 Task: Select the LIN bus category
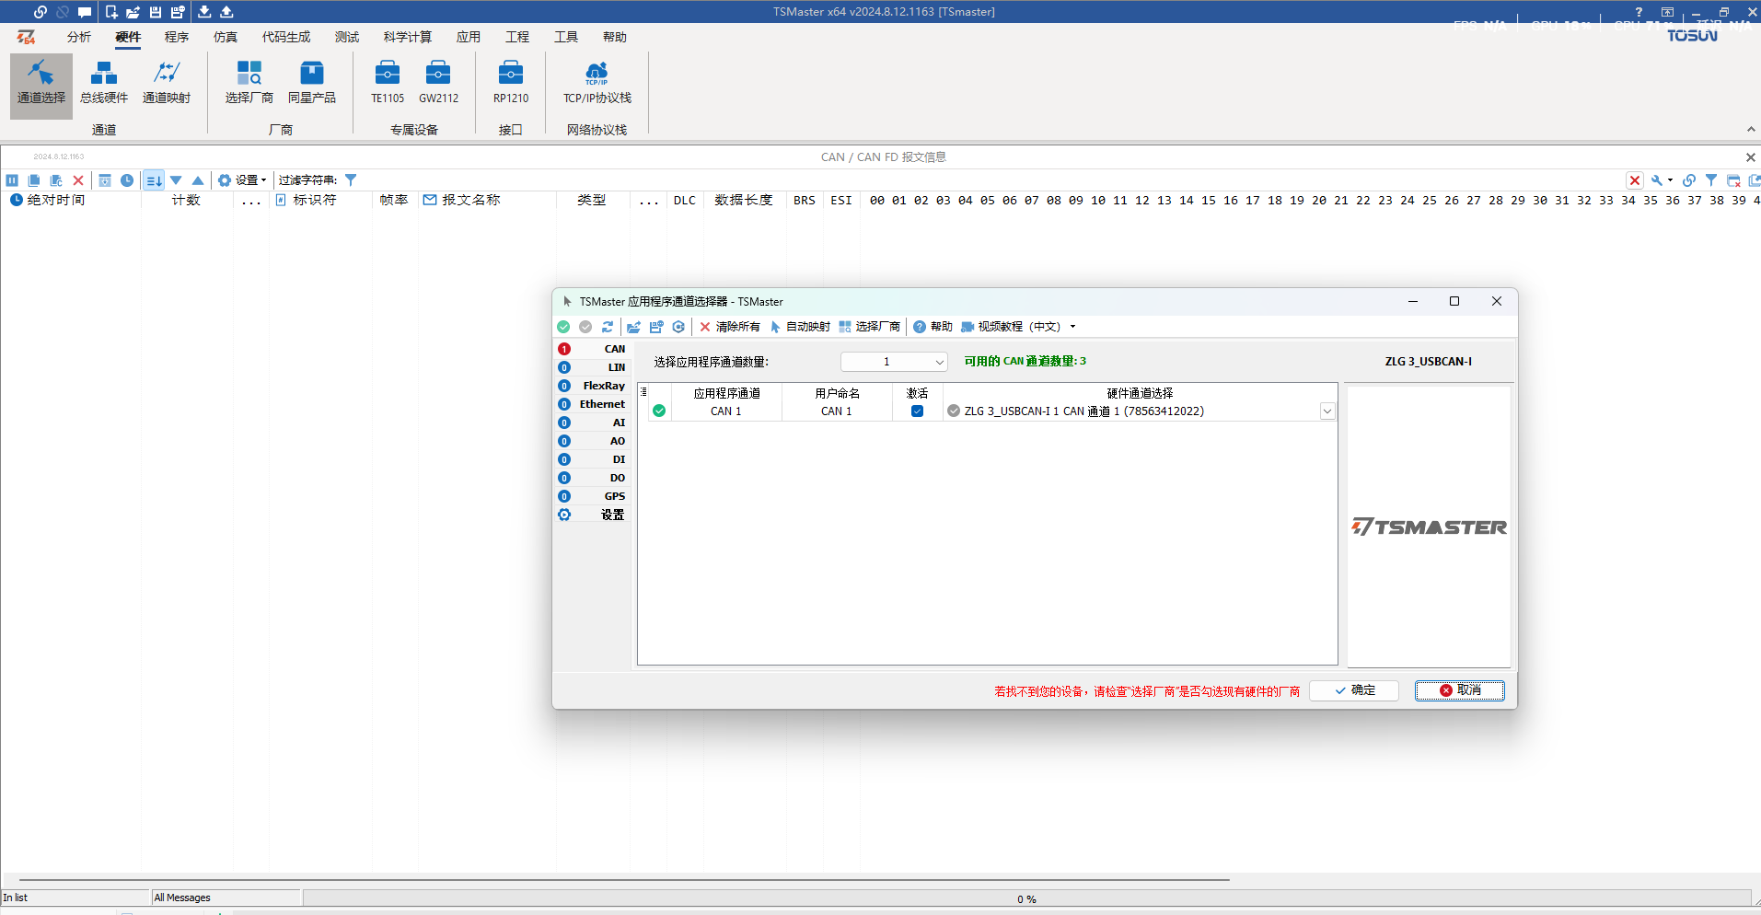point(592,367)
